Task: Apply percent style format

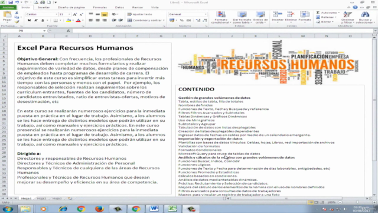Action: pyautogui.click(x=182, y=20)
